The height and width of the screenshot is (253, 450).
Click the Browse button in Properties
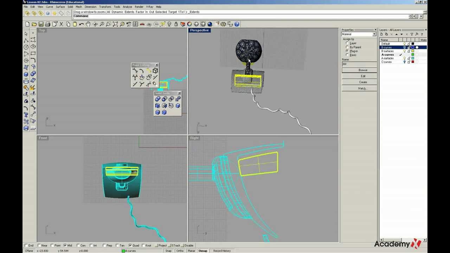click(x=359, y=70)
